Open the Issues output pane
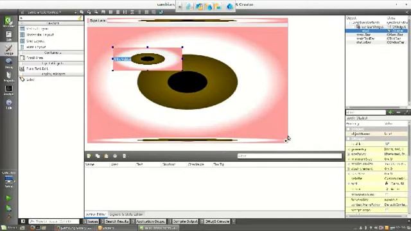 (x=91, y=221)
